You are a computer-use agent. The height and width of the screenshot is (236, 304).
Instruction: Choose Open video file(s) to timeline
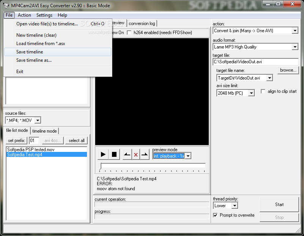click(x=58, y=24)
